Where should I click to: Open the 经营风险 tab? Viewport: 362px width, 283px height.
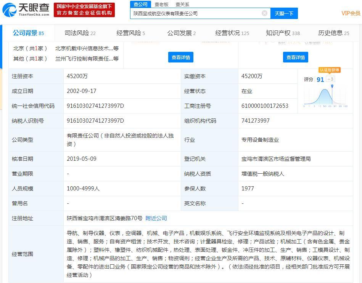pos(130,33)
